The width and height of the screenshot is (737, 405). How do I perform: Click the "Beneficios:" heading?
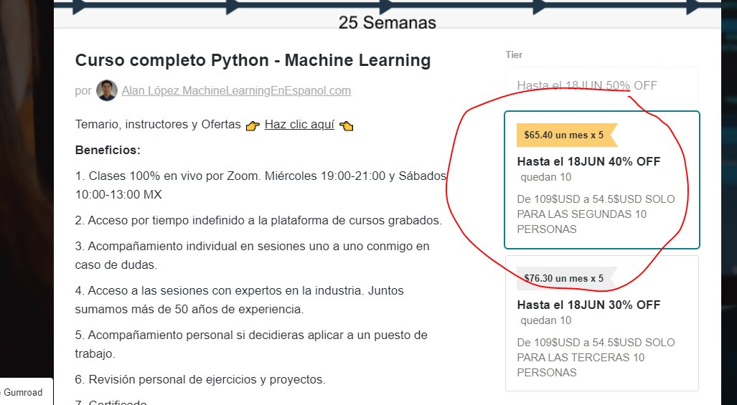point(108,151)
